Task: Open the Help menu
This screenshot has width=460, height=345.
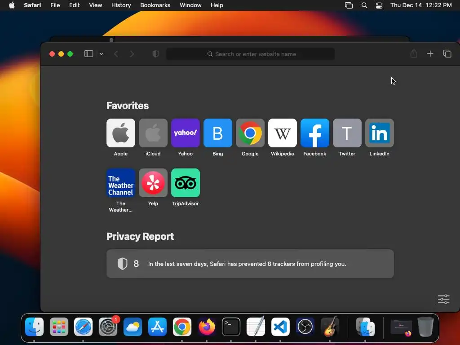Action: (x=217, y=5)
